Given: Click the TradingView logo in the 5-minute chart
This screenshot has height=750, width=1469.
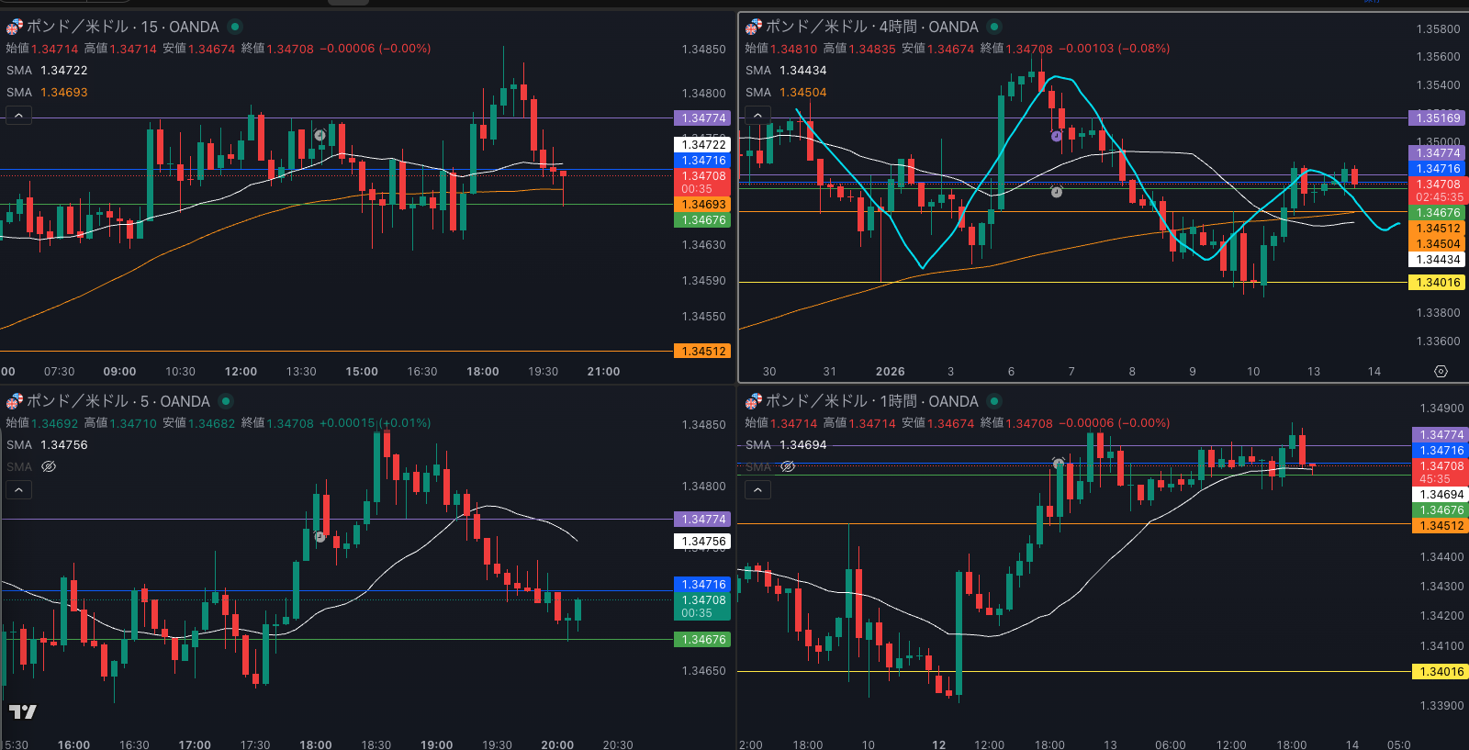Looking at the screenshot, I should [23, 711].
